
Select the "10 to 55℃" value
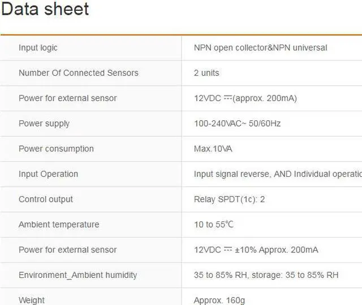(x=213, y=225)
